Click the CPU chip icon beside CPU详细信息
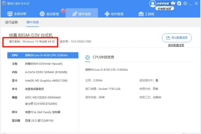Image resolution: width=201 pixels, height=134 pixels. pos(87,57)
